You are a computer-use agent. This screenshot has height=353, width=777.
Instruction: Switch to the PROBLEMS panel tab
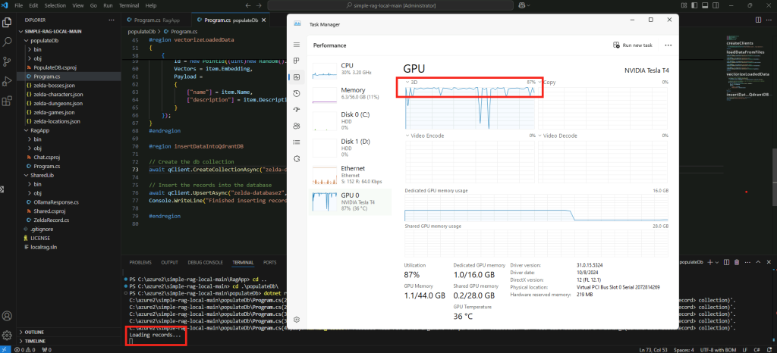[x=140, y=263]
